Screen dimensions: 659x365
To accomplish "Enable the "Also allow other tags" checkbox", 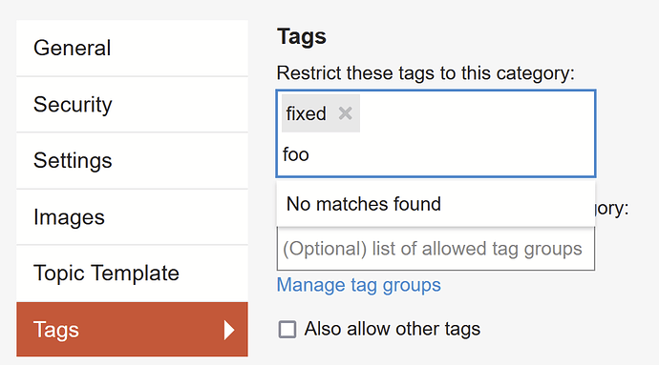I will (x=287, y=330).
